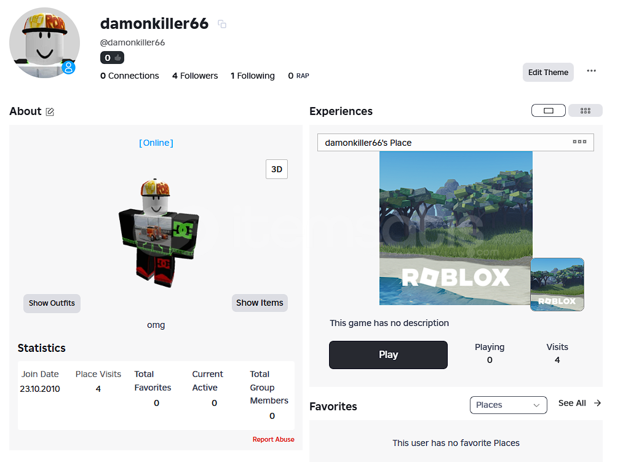631x462 pixels.
Task: Toggle avatar 3D view
Action: click(x=277, y=169)
